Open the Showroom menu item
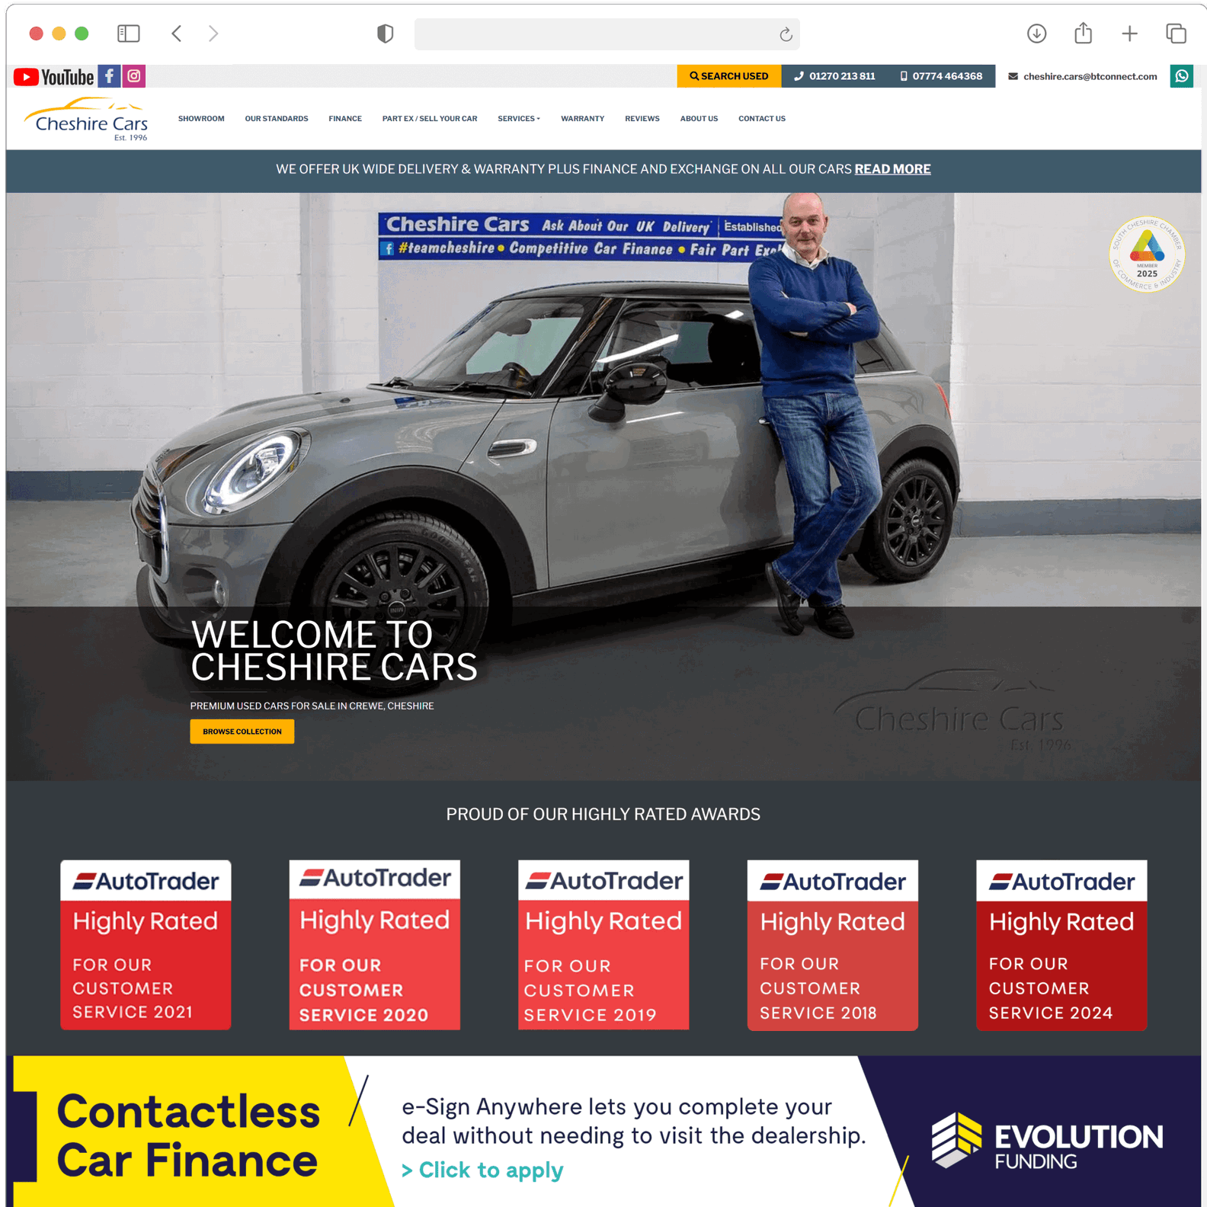1207x1207 pixels. (x=201, y=119)
